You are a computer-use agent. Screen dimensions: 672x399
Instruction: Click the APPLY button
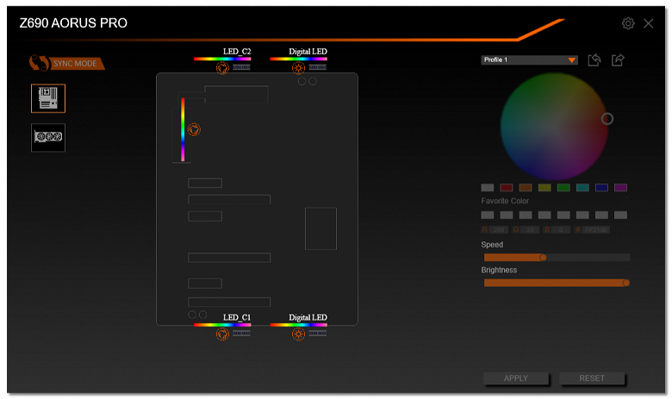click(515, 378)
